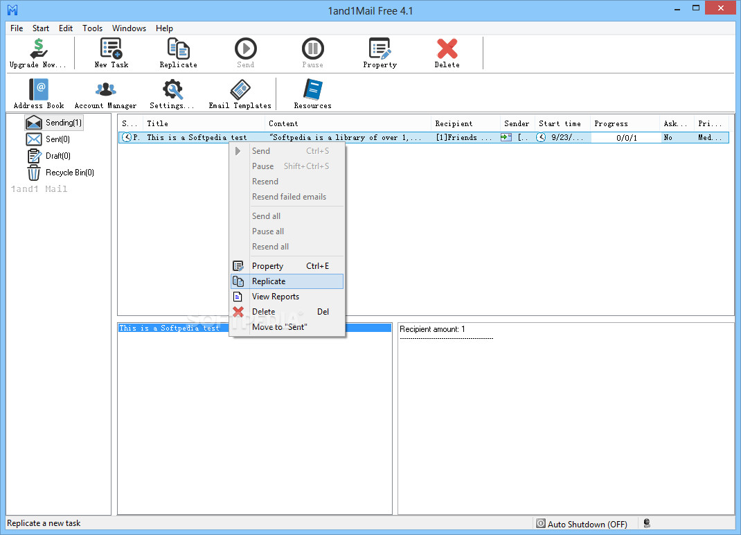Click the Replicate toolbar icon
Image resolution: width=741 pixels, height=535 pixels.
[178, 53]
